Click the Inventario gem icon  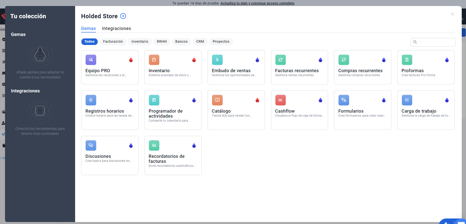(x=154, y=60)
